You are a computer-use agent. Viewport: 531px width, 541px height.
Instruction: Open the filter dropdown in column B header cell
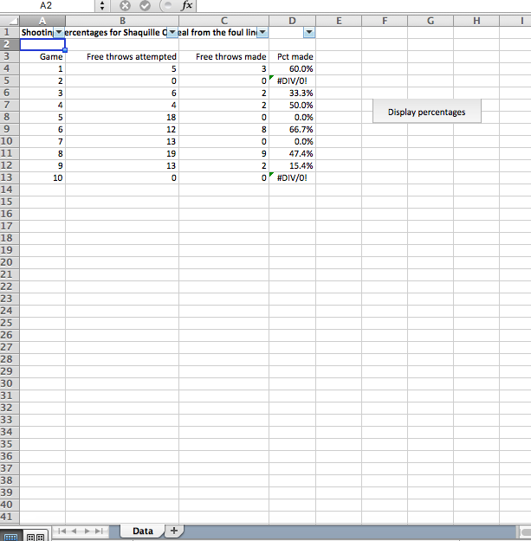[172, 32]
